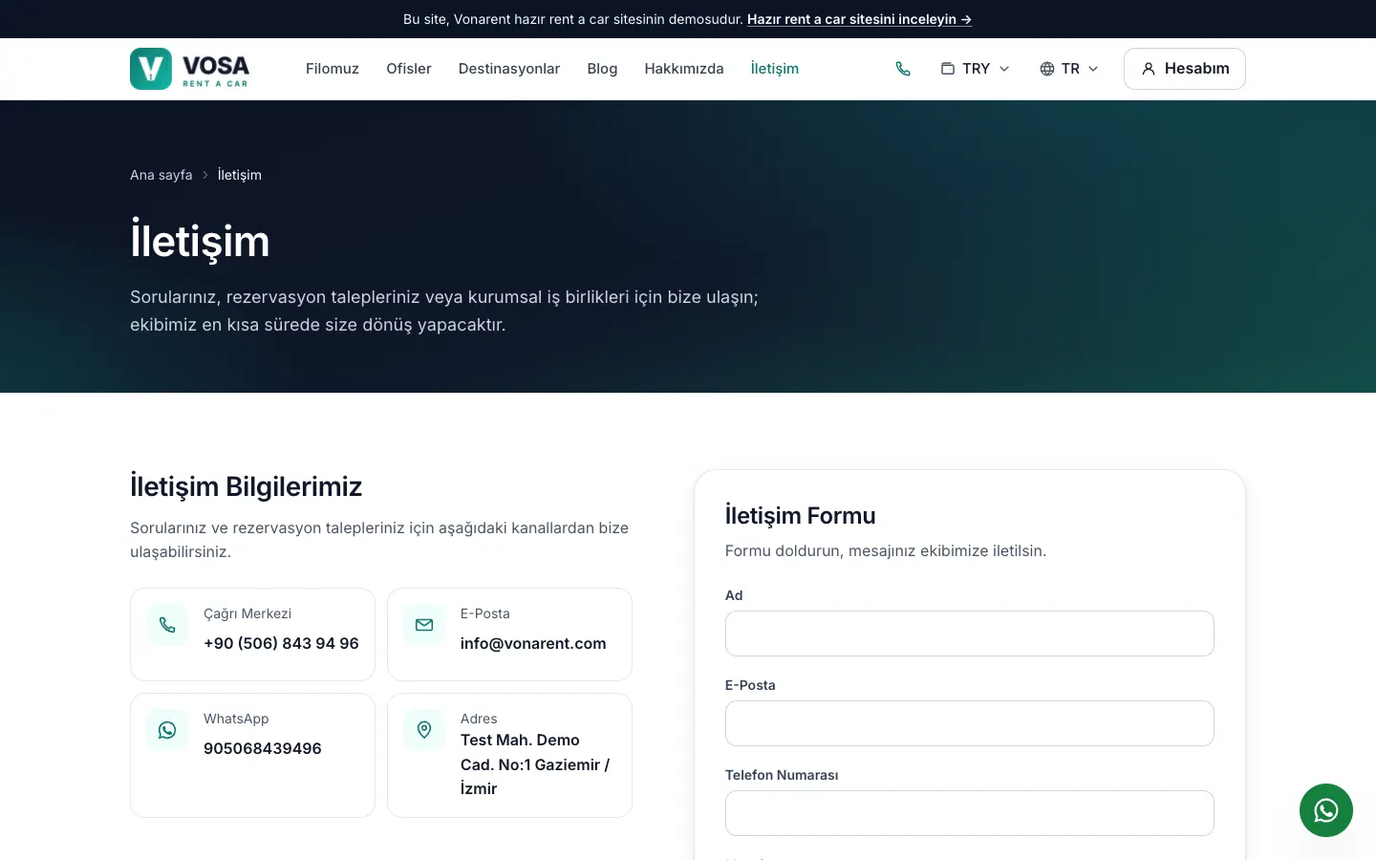Focus the Telefon Numarası input field
Image resolution: width=1376 pixels, height=860 pixels.
click(970, 813)
